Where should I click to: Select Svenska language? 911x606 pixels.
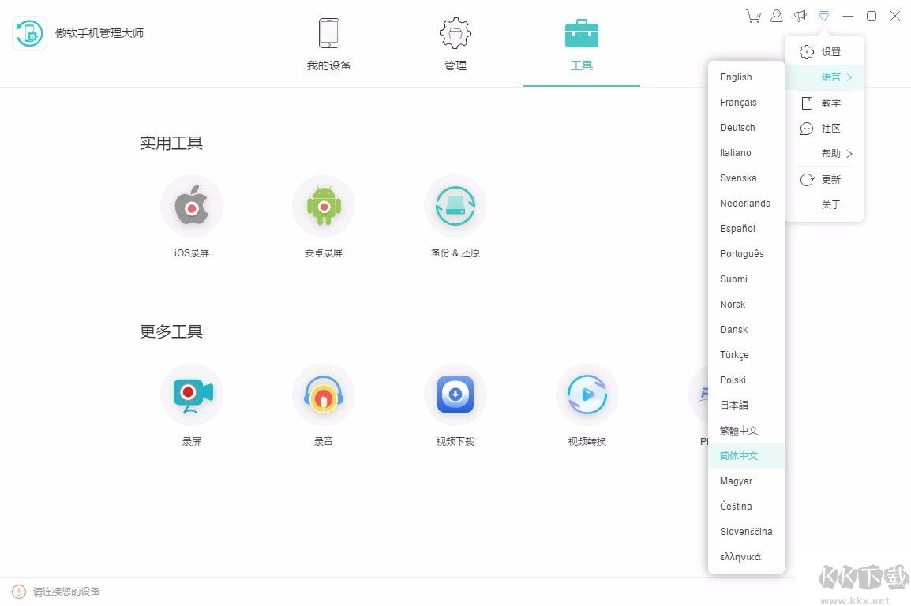746,178
